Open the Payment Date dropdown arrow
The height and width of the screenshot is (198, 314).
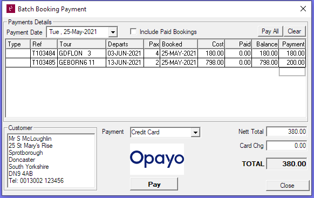point(113,32)
